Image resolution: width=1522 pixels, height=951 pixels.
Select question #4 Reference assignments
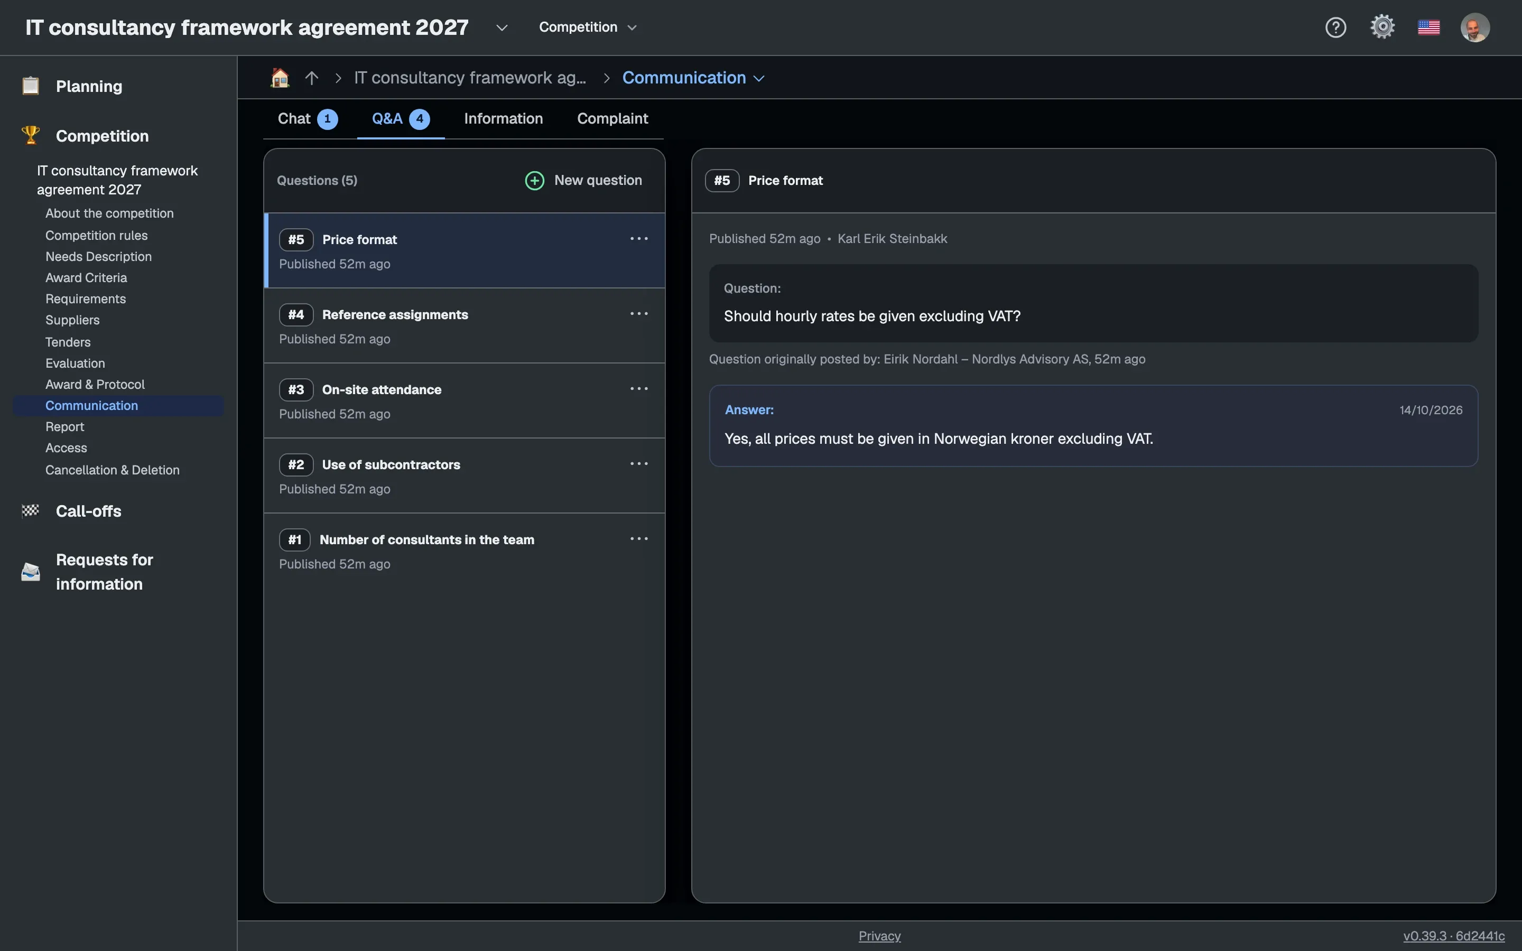coord(464,326)
